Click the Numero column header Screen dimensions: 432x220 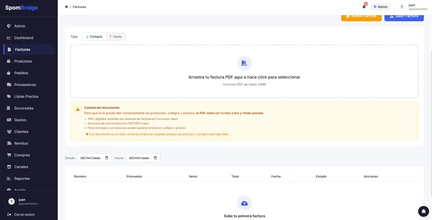(x=80, y=176)
